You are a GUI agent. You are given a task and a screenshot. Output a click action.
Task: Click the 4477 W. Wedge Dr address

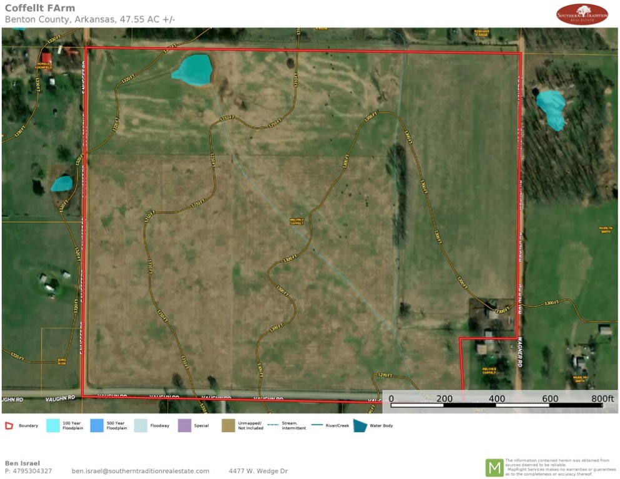point(258,471)
